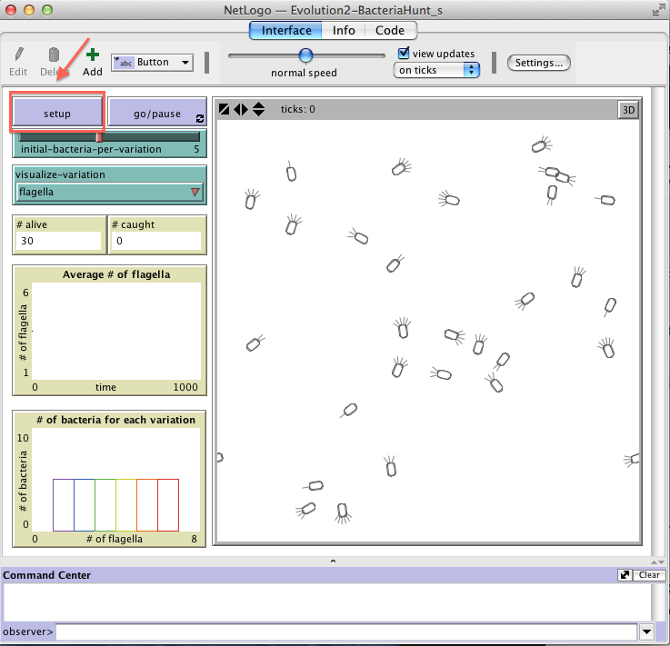Open the on ticks update dropdown
Screen dimensions: 670x646
click(436, 70)
